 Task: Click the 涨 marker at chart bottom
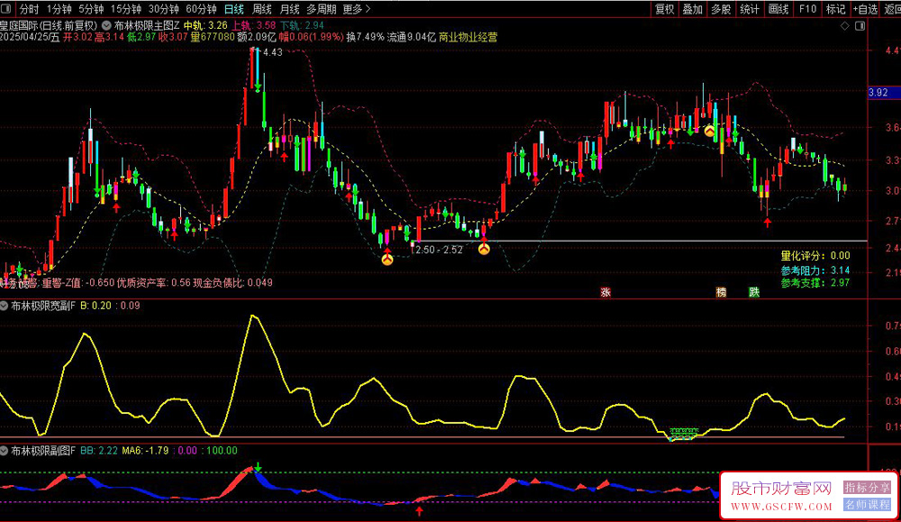point(605,292)
